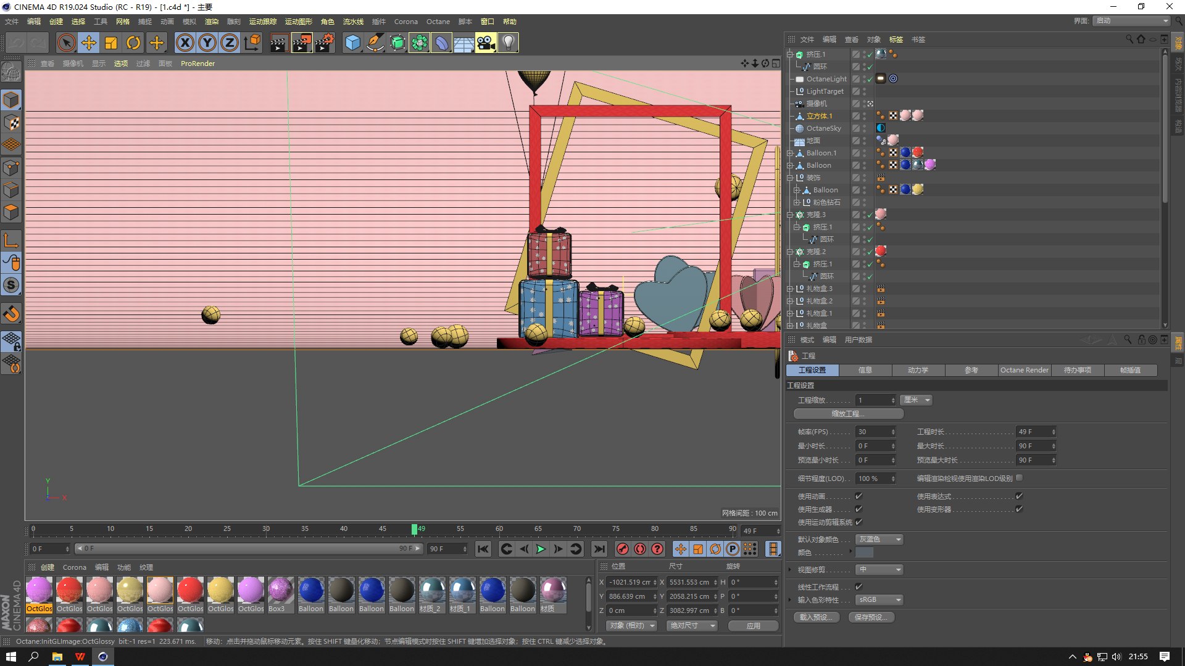Image resolution: width=1185 pixels, height=666 pixels.
Task: Click the Deformer bend icon in toolbar
Action: coord(441,43)
